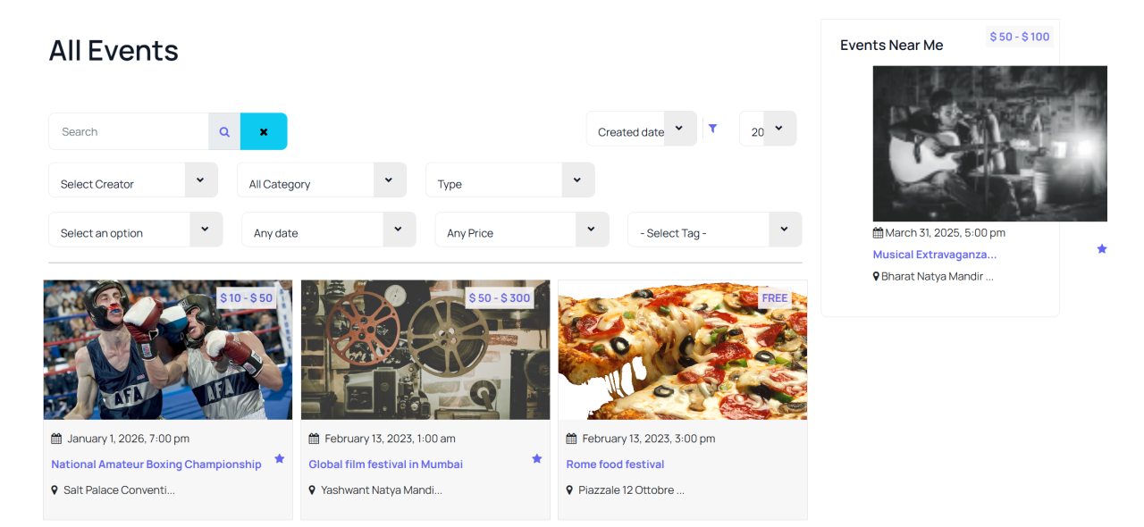Star the Global film festival event

click(537, 458)
